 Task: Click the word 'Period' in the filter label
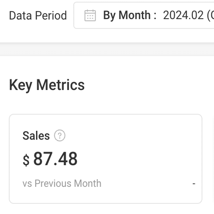[x=51, y=15]
